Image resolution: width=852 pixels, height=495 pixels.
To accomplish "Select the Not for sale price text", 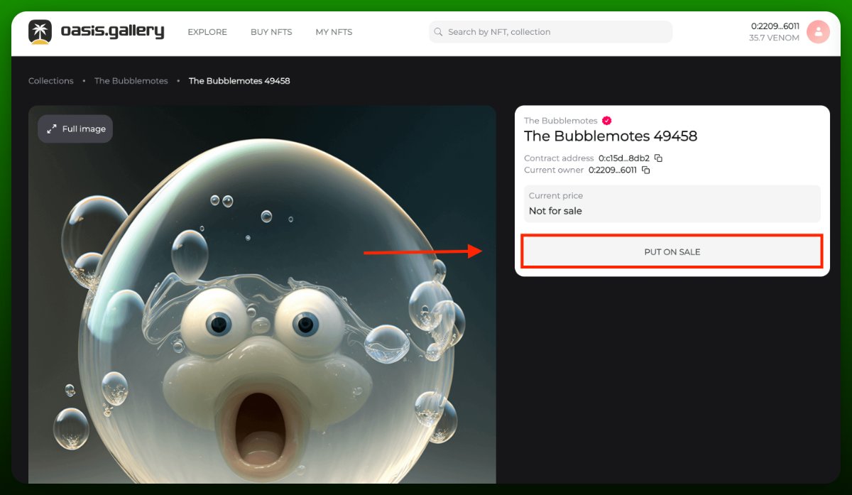I will 555,211.
